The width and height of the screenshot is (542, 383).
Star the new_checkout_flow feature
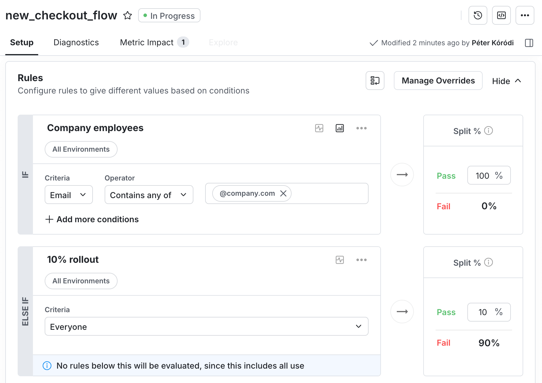(128, 16)
